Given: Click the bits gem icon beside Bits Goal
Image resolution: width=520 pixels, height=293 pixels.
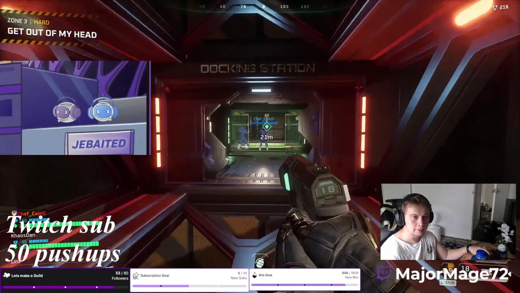Looking at the screenshot, I should click(x=255, y=275).
